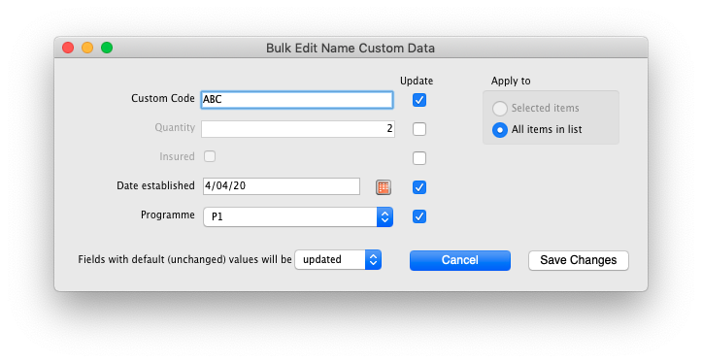Enable the Quantity update checkbox

pyautogui.click(x=419, y=129)
